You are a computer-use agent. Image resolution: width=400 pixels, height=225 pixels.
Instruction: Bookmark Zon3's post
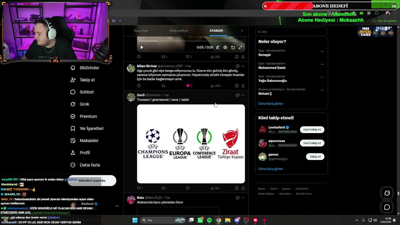(x=237, y=188)
